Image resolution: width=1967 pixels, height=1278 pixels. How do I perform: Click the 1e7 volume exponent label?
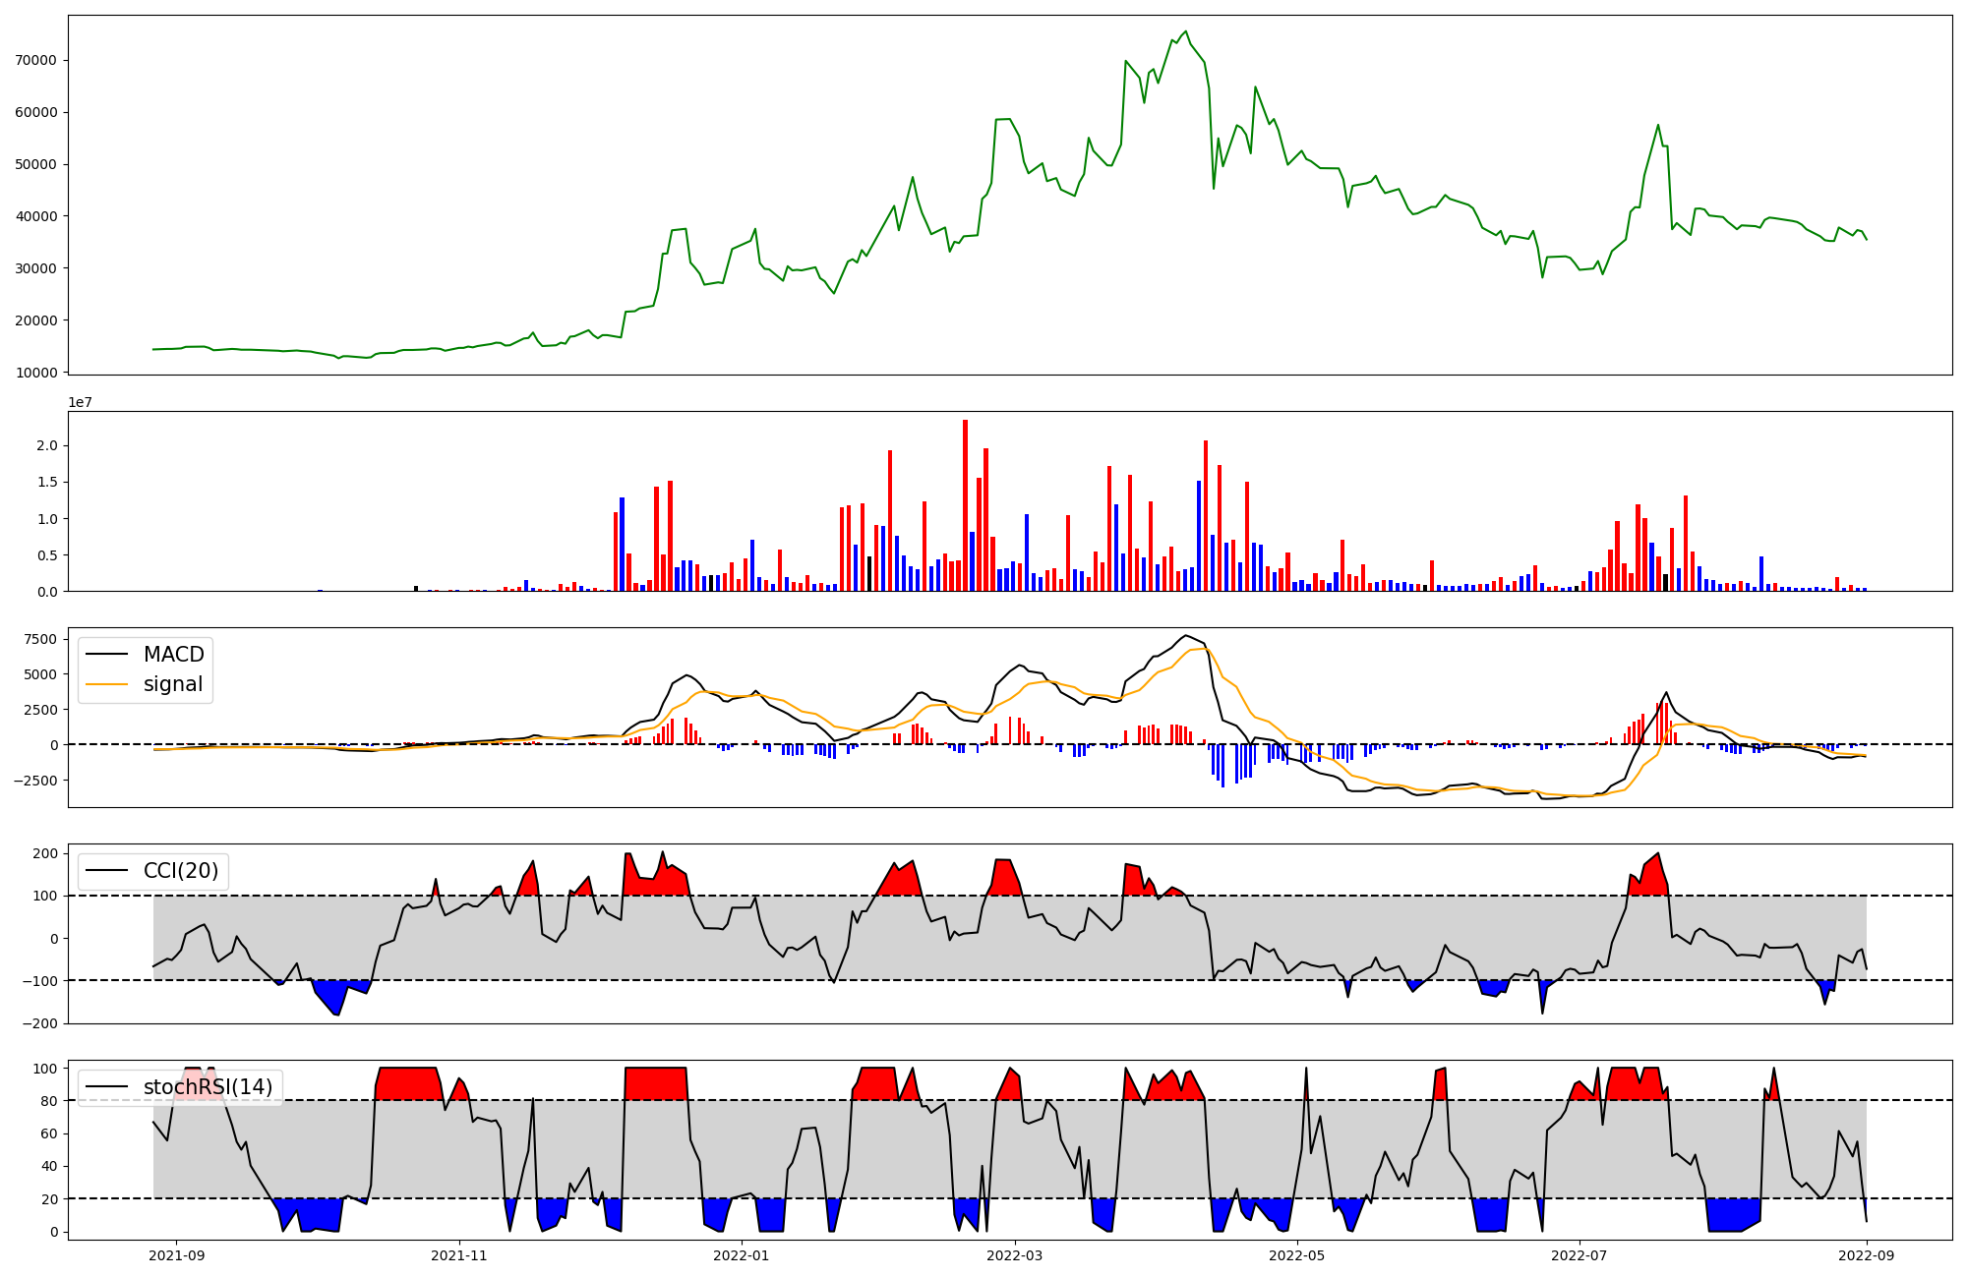click(x=81, y=403)
